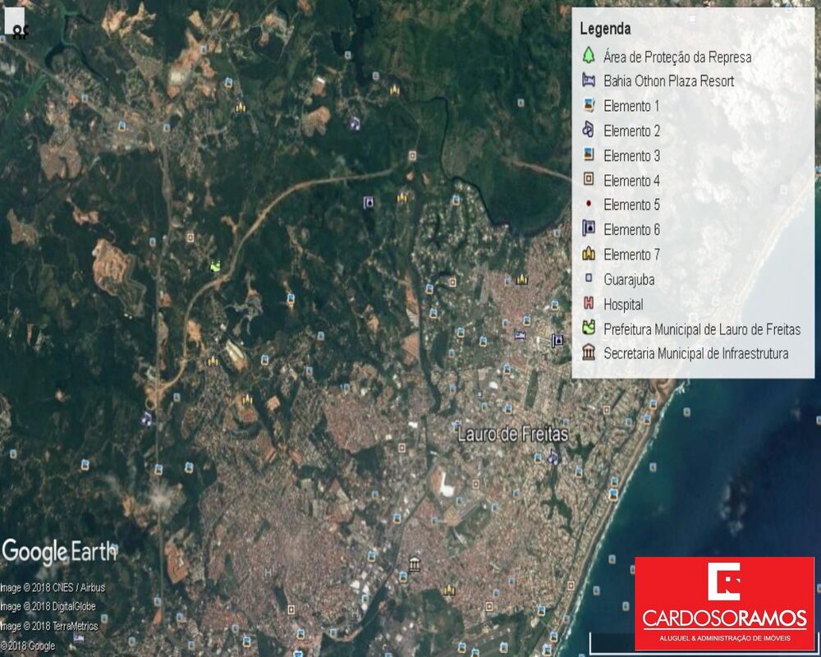Click the Google Earth watermark logo
This screenshot has width=821, height=657.
point(58,552)
